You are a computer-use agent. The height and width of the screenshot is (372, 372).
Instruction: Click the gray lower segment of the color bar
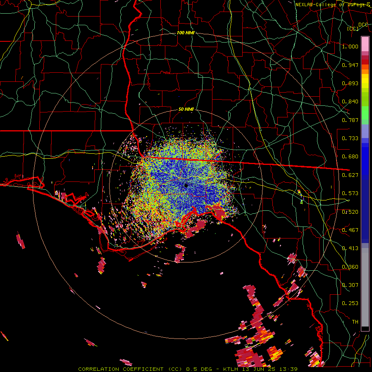[x=365, y=287]
